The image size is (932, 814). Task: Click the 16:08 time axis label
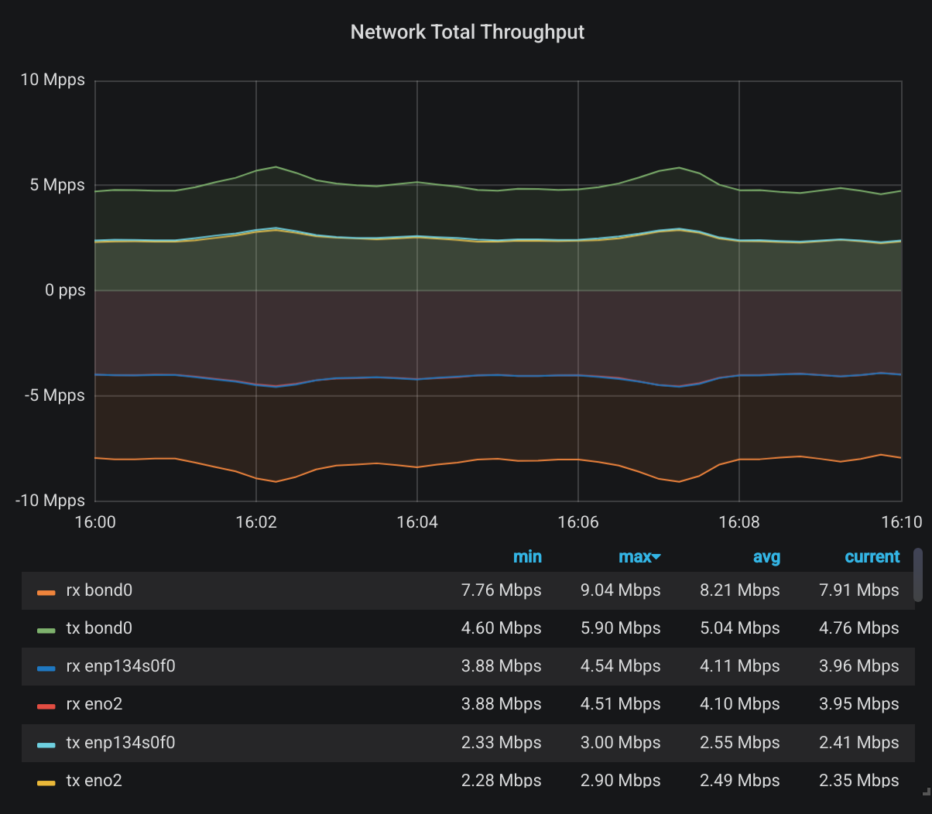coord(739,522)
